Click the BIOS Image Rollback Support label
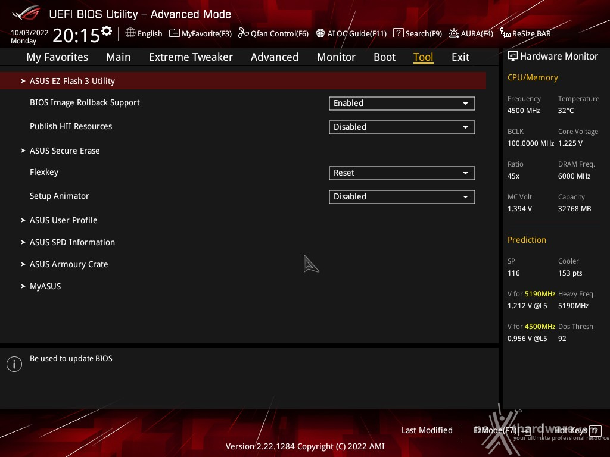 coord(85,102)
